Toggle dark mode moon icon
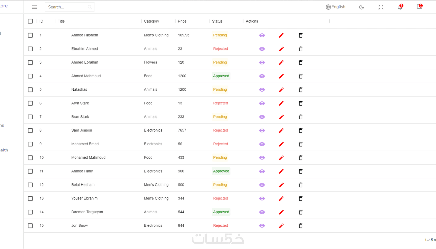The width and height of the screenshot is (436, 249). 361,7
